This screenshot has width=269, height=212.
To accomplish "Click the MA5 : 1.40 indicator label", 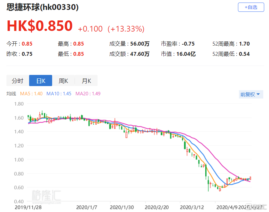I will (x=31, y=94).
